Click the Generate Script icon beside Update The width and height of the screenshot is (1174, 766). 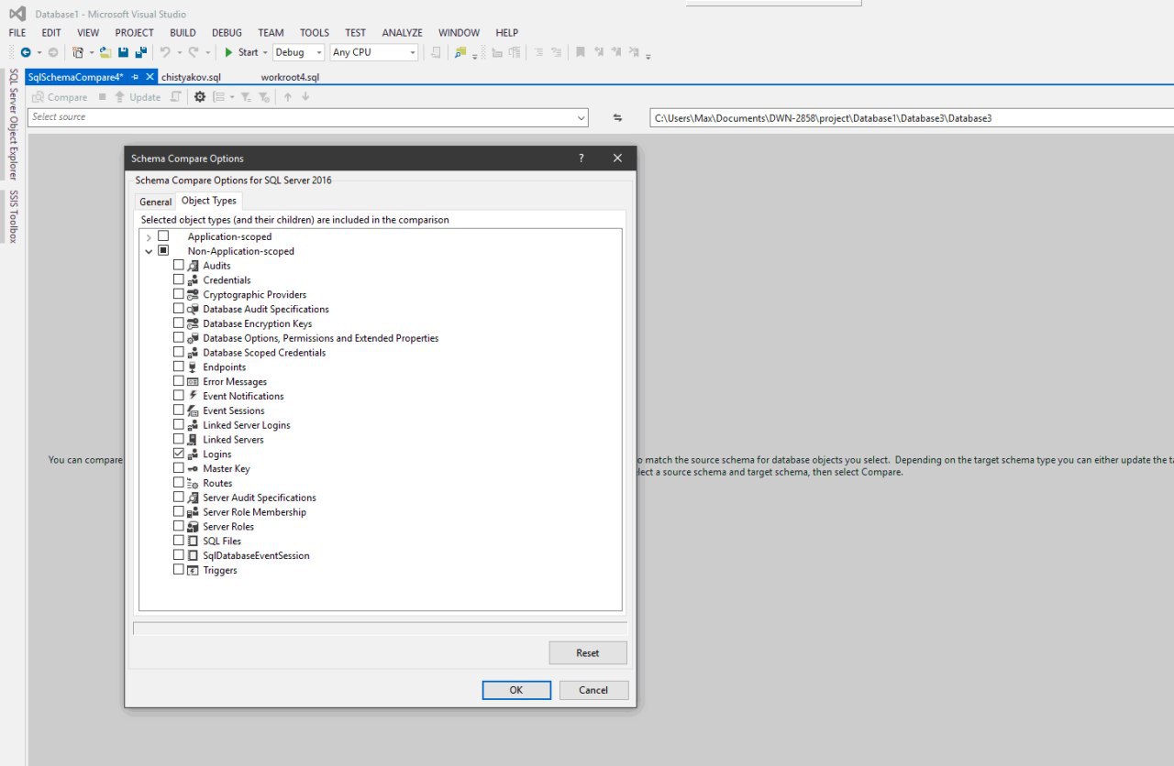point(175,97)
